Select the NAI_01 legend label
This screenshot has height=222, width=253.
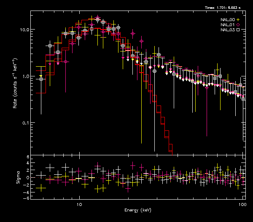227,24
